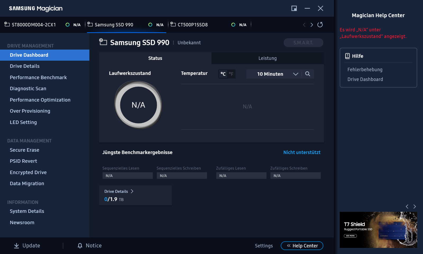This screenshot has width=423, height=254.
Task: Click the Drive Details capacity card
Action: point(135,195)
